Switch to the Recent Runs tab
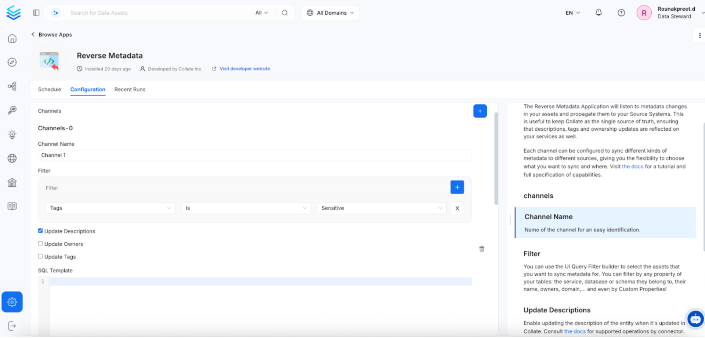Viewport: 705px width, 338px height. pos(130,89)
